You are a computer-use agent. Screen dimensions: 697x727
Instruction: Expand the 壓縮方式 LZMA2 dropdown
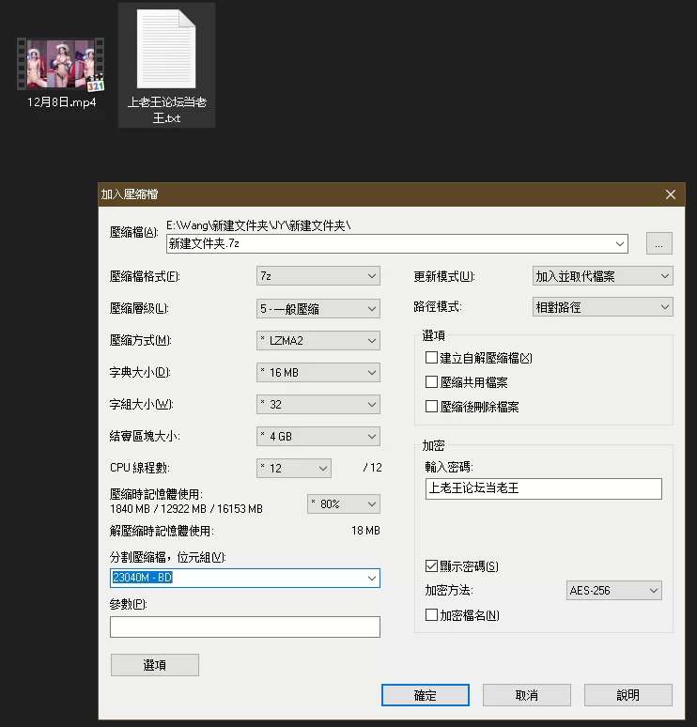tap(318, 340)
